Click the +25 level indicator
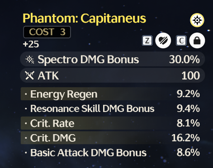This screenshot has width=213, height=168. point(31,44)
